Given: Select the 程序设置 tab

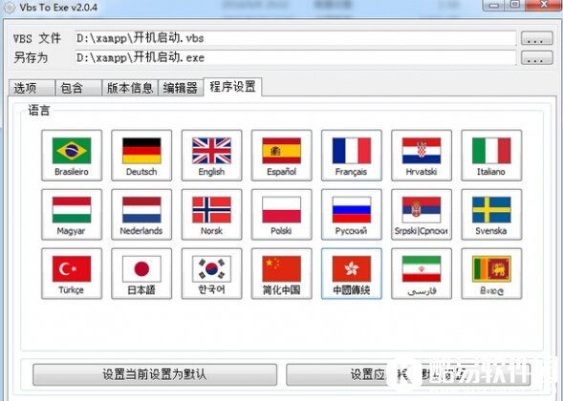Looking at the screenshot, I should (232, 87).
